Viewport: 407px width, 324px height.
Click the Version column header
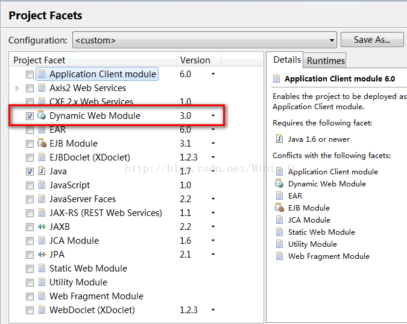[195, 60]
